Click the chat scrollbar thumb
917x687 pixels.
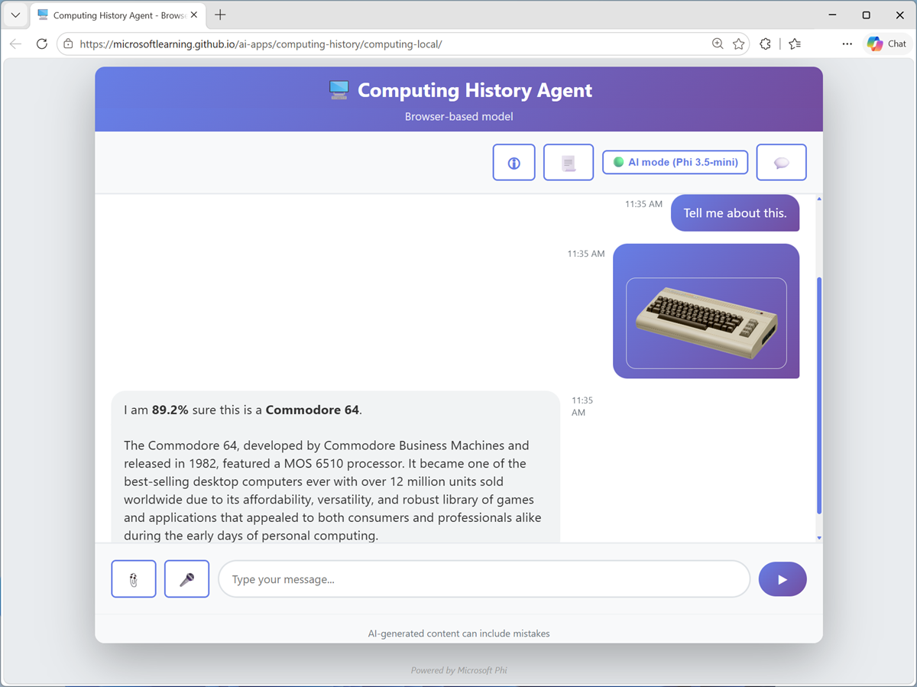(x=819, y=395)
